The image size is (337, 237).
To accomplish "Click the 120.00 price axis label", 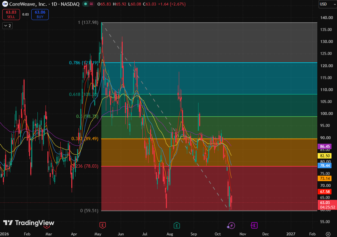I will [x=326, y=66].
